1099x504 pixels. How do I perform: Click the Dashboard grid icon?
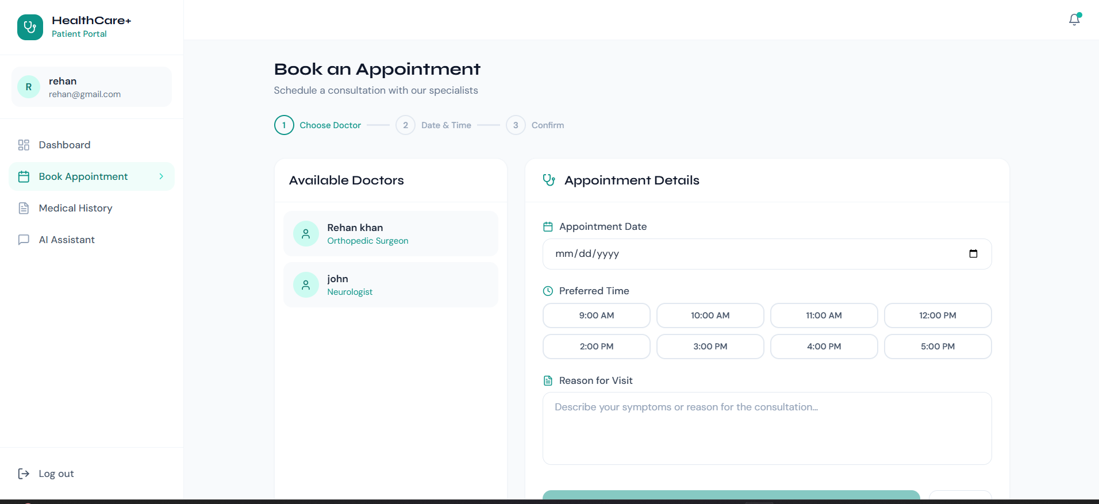coord(24,145)
